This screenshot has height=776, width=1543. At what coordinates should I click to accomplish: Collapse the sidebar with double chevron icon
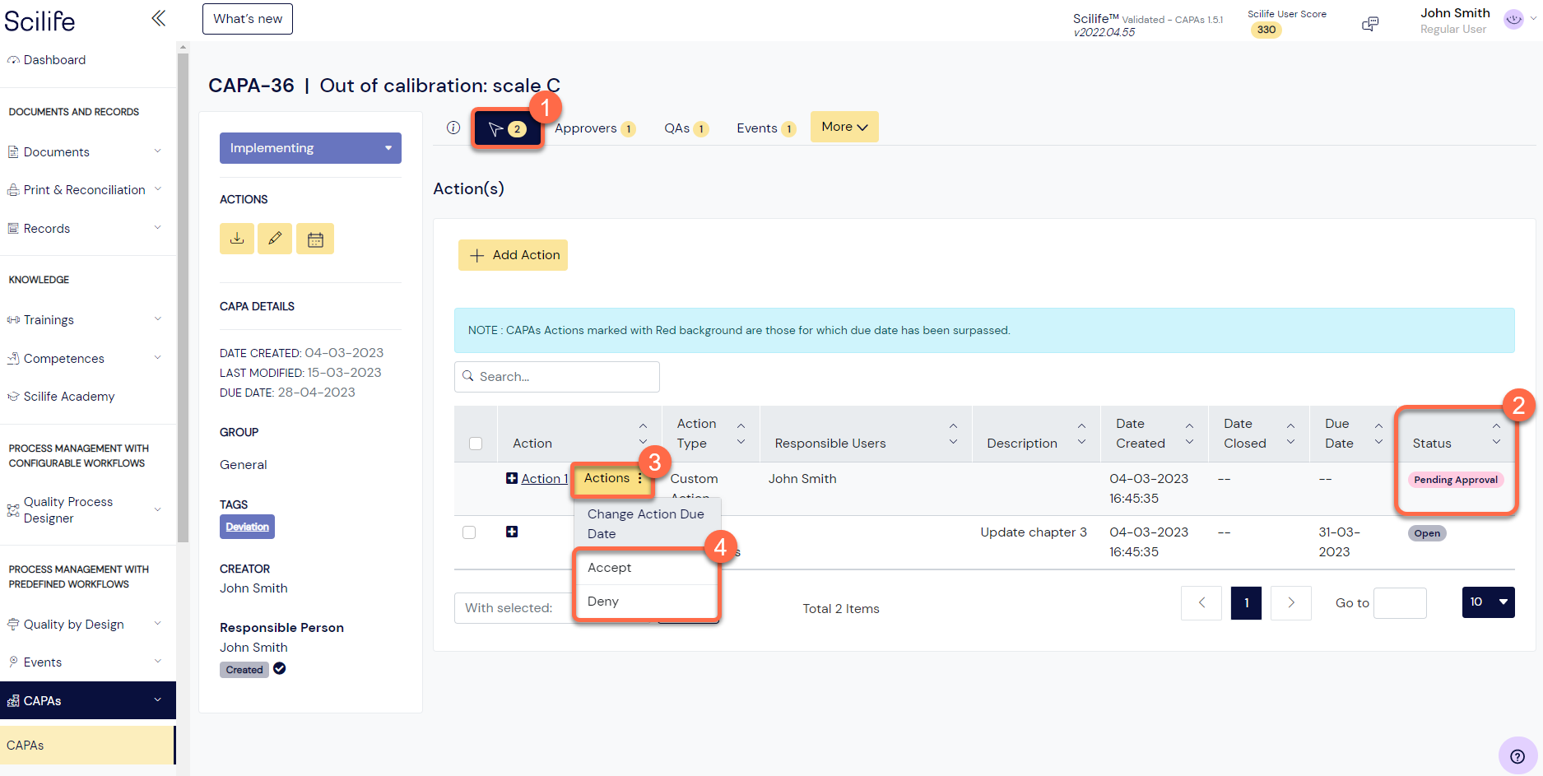(x=159, y=18)
